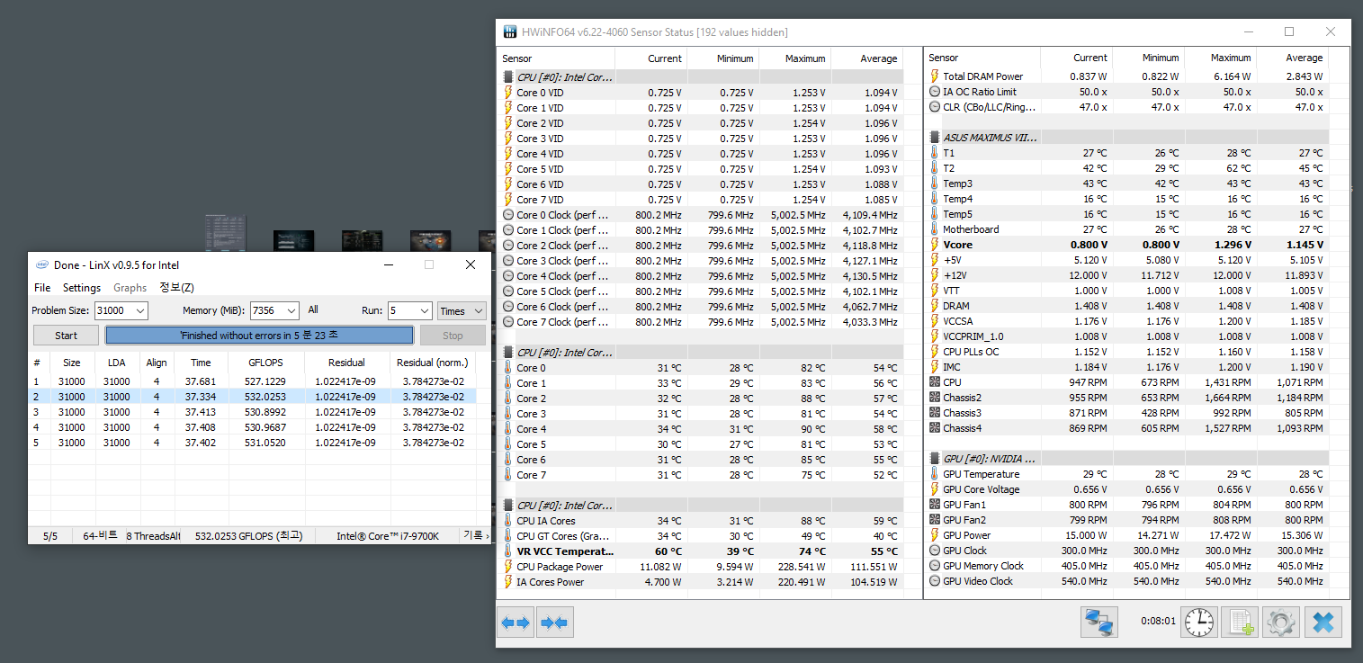This screenshot has height=663, width=1363.
Task: Click the Time column header in LinX
Action: point(201,363)
